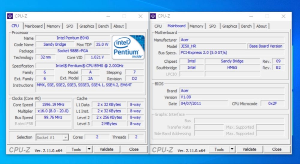
Task: Click the Intel Pentium inside logo
Action: pyautogui.click(x=128, y=47)
